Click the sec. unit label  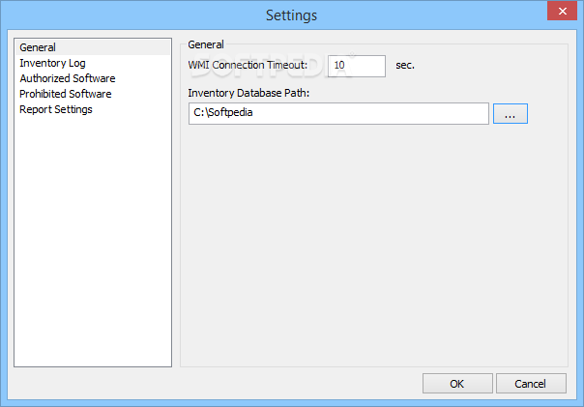click(x=405, y=65)
